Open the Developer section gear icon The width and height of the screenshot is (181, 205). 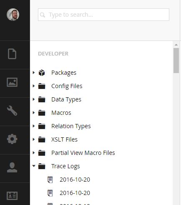click(12, 139)
